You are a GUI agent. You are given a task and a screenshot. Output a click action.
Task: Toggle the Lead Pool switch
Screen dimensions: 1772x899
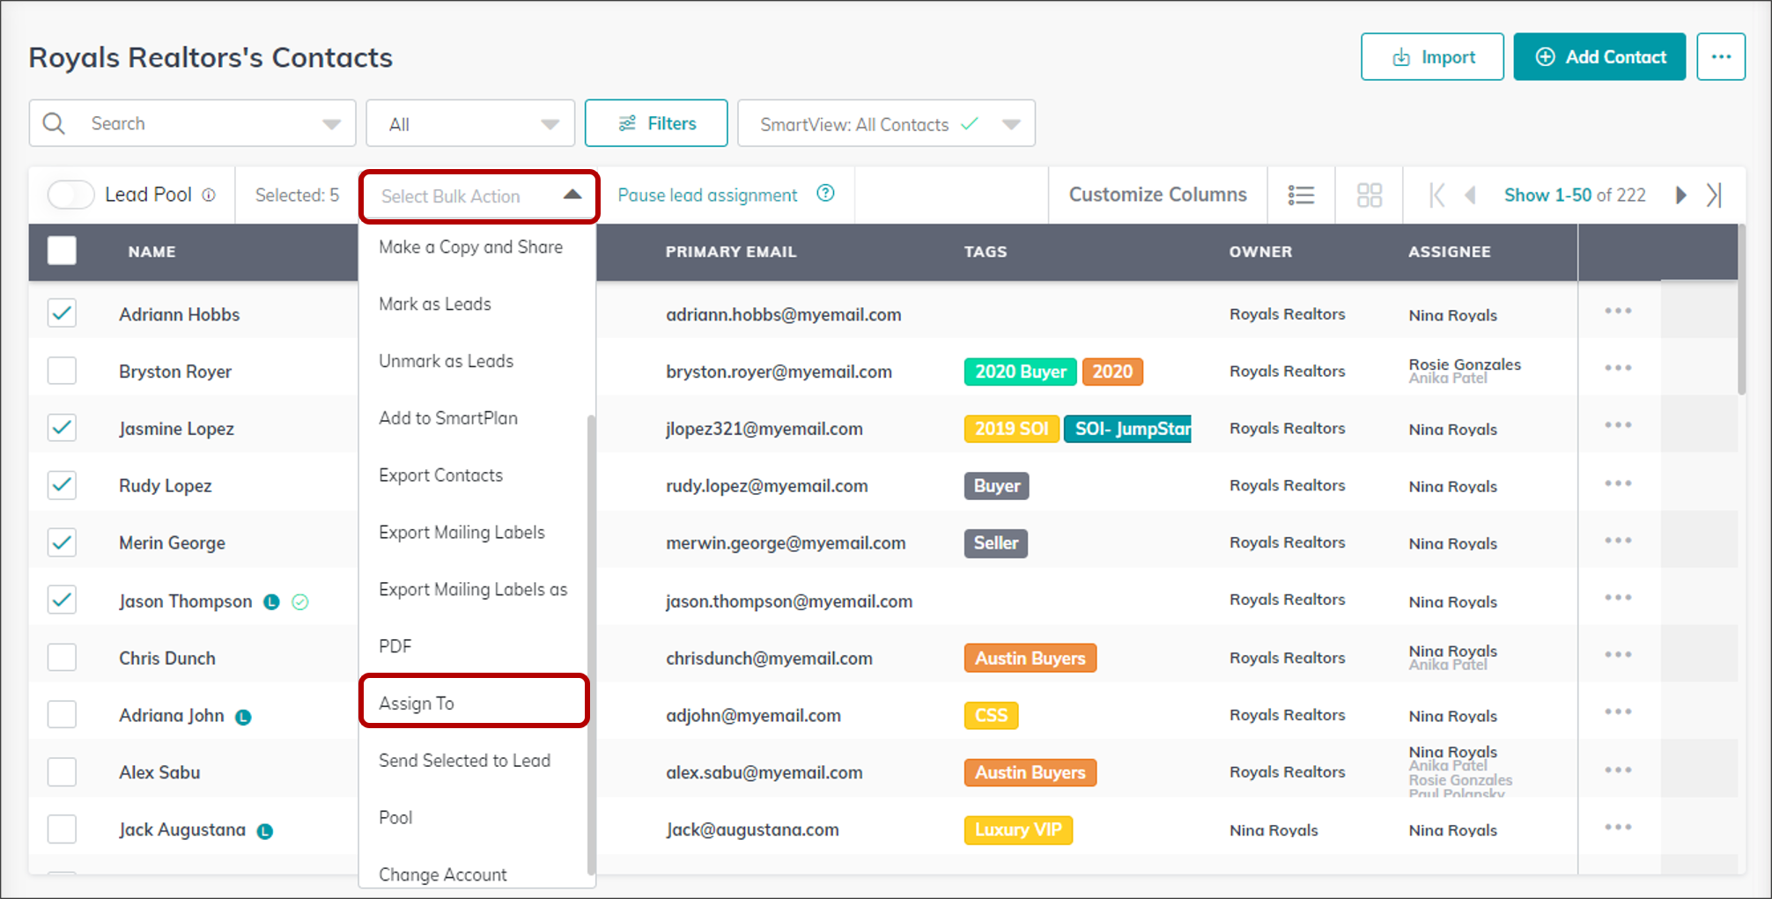(70, 195)
